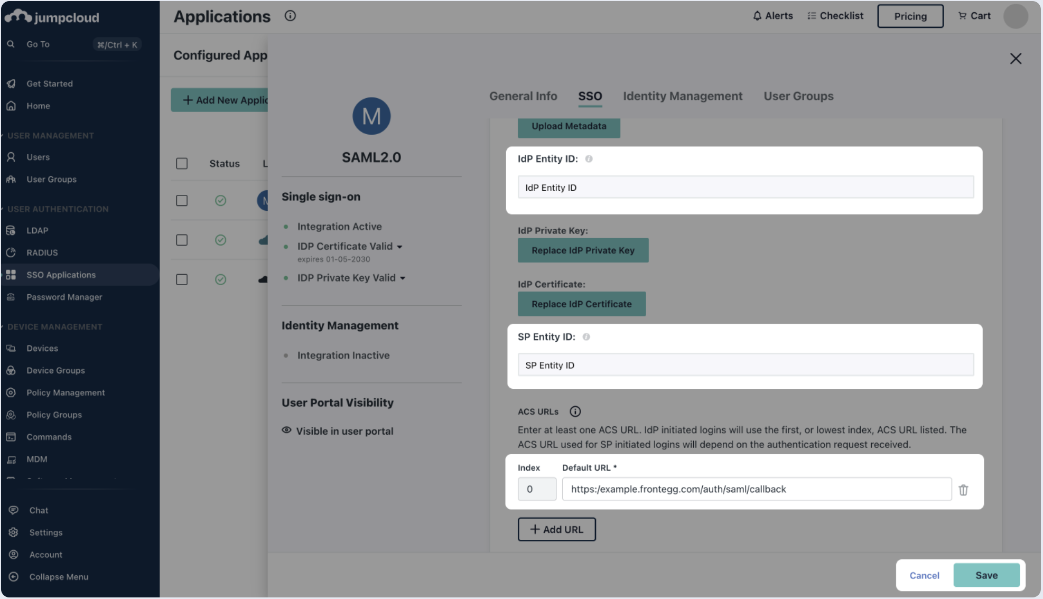Expand the IDP Private Key Valid dropdown arrow
The width and height of the screenshot is (1043, 599).
(x=403, y=278)
